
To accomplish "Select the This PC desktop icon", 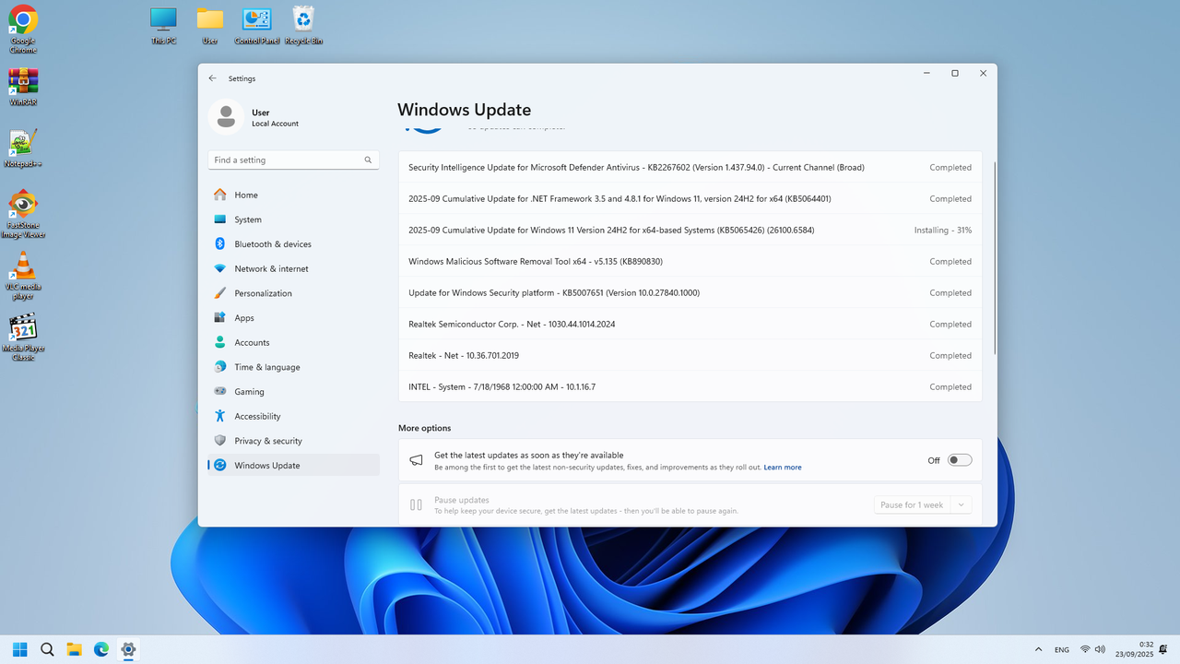I will 163,26.
